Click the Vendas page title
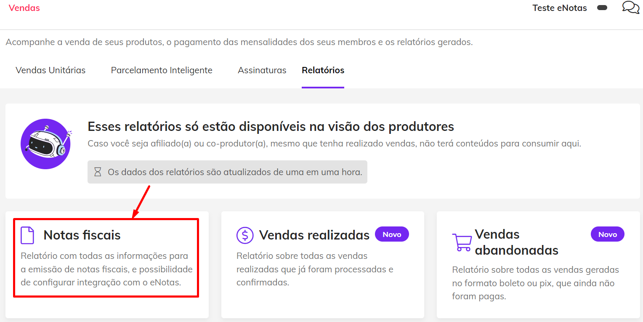The image size is (643, 322). (24, 8)
